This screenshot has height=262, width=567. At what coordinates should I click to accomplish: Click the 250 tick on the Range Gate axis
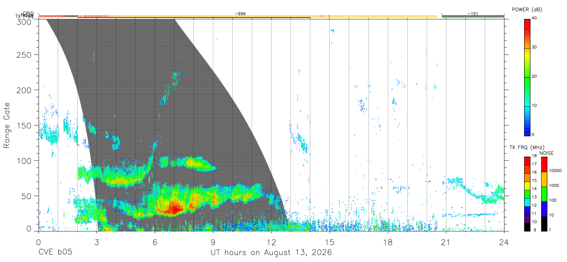click(24, 55)
